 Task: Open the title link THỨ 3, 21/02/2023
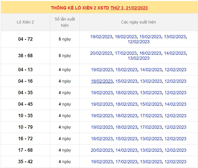click(129, 8)
